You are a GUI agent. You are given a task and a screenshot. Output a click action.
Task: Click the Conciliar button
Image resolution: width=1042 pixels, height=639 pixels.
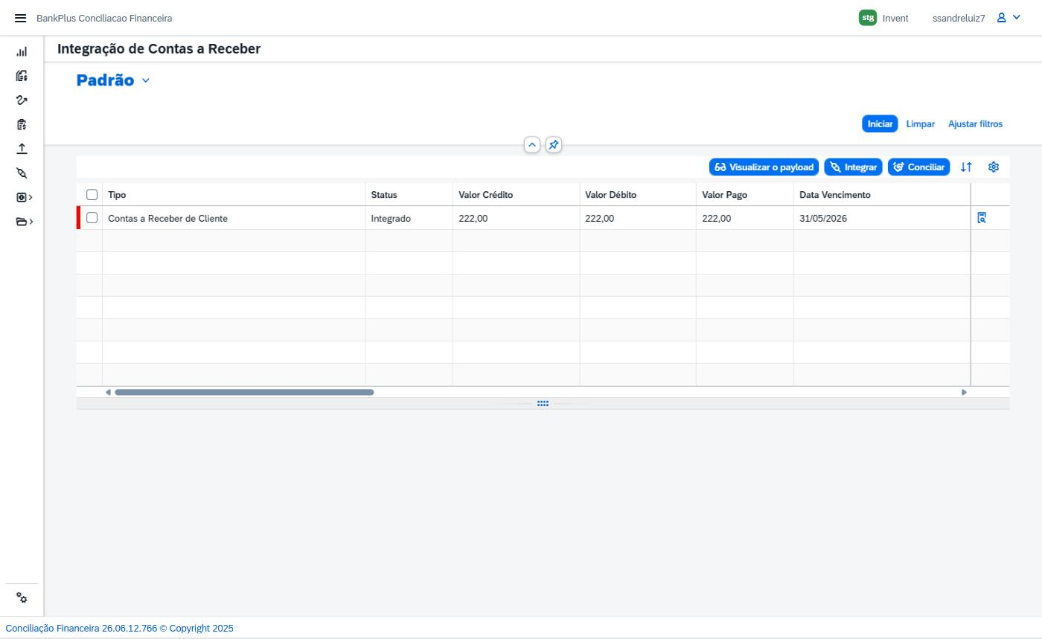918,167
